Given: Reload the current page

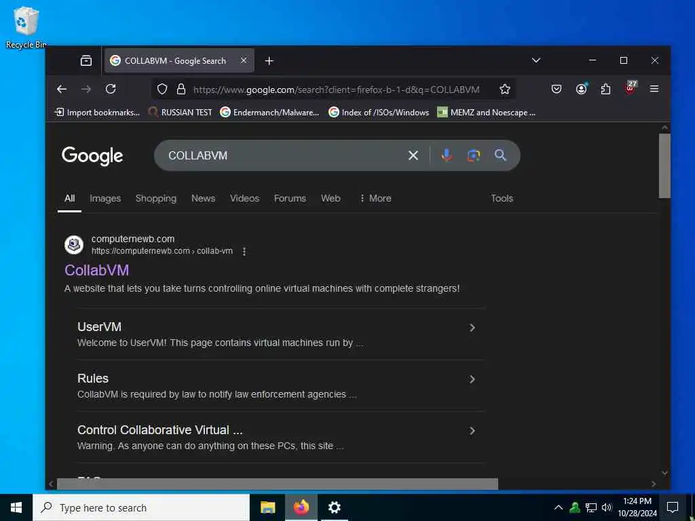Looking at the screenshot, I should (x=111, y=89).
